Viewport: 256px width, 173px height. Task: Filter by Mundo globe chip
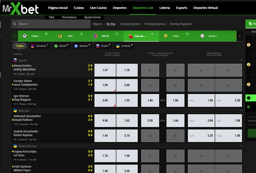(x=82, y=46)
